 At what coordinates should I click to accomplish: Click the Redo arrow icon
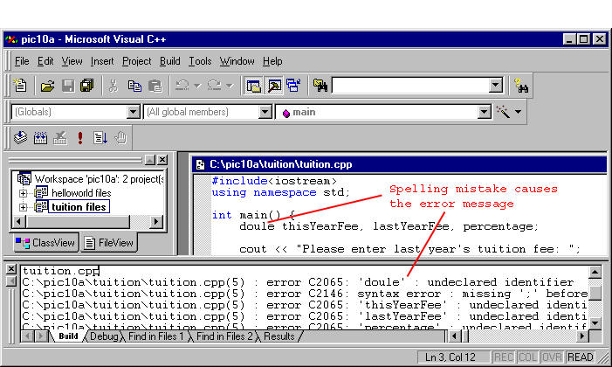pyautogui.click(x=214, y=86)
